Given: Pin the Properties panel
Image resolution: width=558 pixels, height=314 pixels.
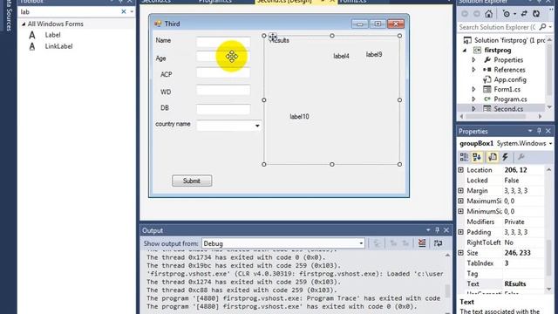Looking at the screenshot, I should coord(539,131).
